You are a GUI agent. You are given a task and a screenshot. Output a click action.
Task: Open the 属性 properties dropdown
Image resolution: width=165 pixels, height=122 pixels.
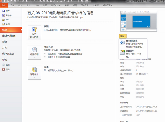123,36
